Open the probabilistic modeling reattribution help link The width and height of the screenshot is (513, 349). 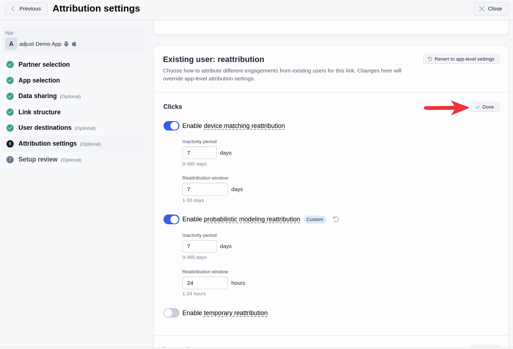pyautogui.click(x=252, y=219)
